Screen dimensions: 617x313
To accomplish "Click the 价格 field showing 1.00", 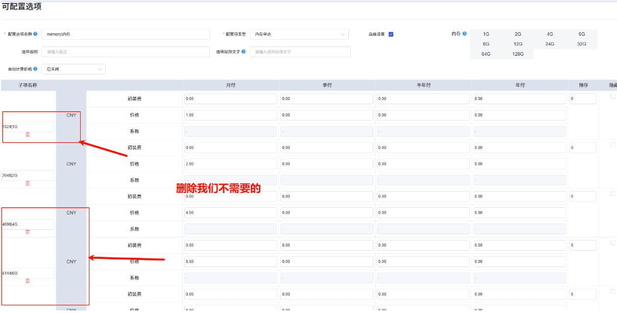I will point(230,114).
